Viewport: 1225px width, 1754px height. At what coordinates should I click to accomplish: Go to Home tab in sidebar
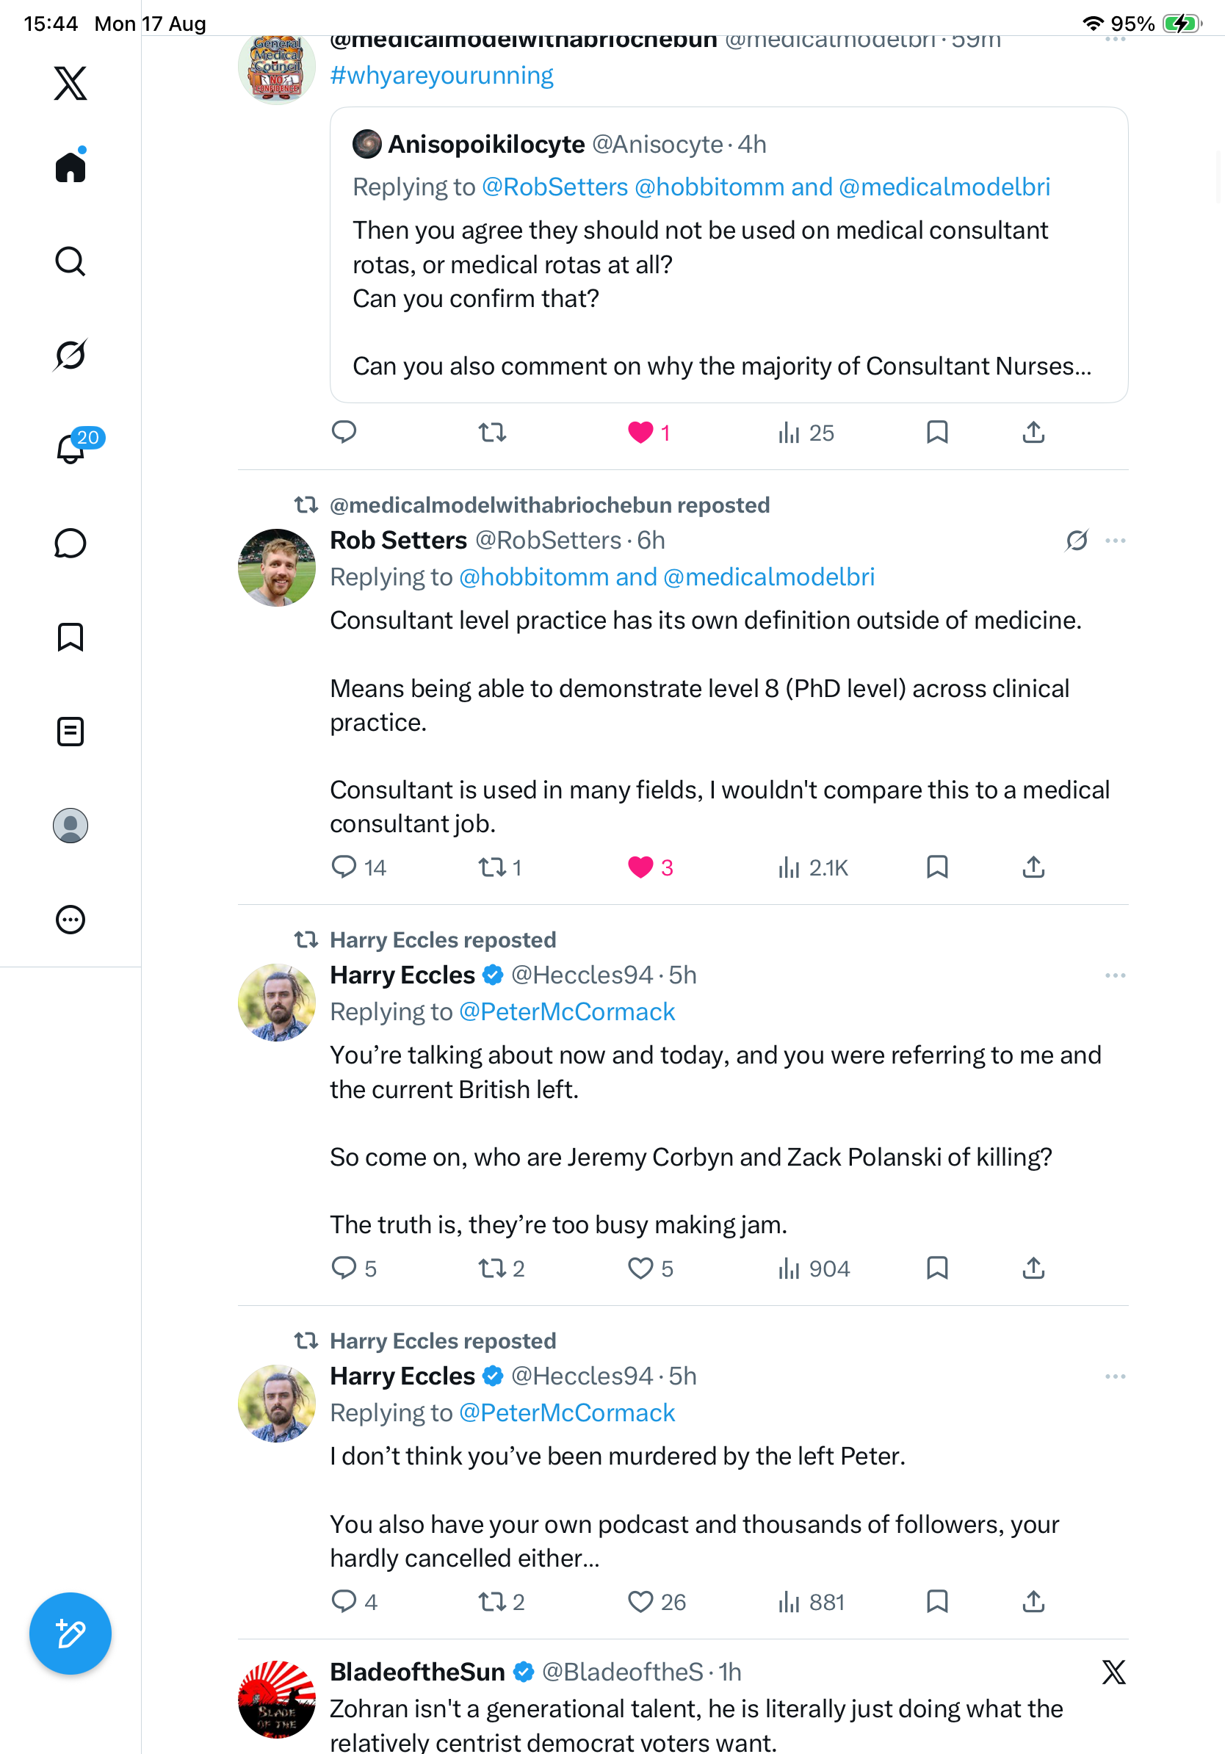(x=71, y=166)
